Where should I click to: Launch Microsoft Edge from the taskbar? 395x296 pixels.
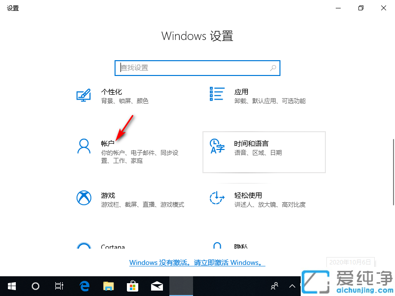pyautogui.click(x=84, y=286)
